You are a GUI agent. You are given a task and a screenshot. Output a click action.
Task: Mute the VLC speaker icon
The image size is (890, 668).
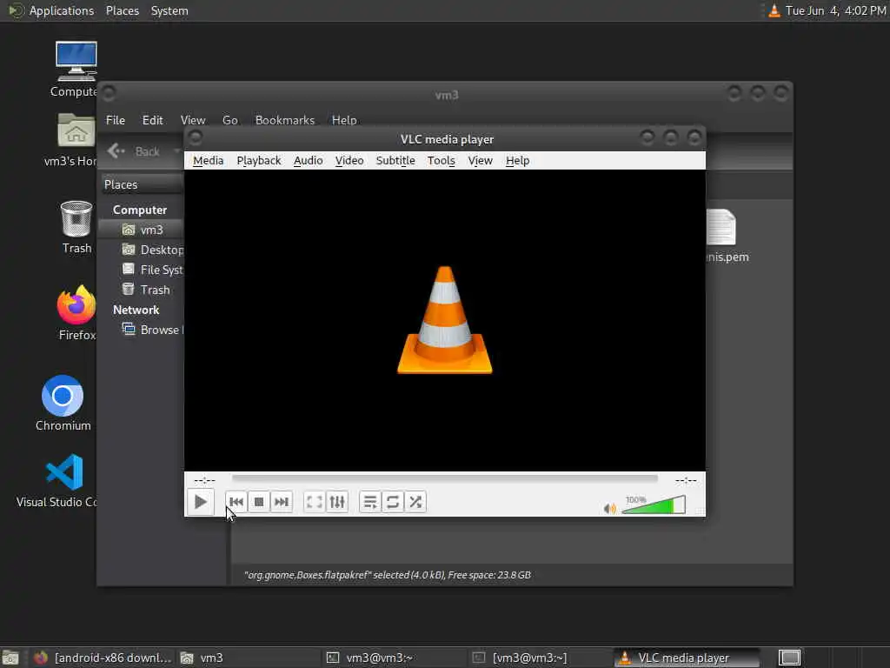(609, 508)
